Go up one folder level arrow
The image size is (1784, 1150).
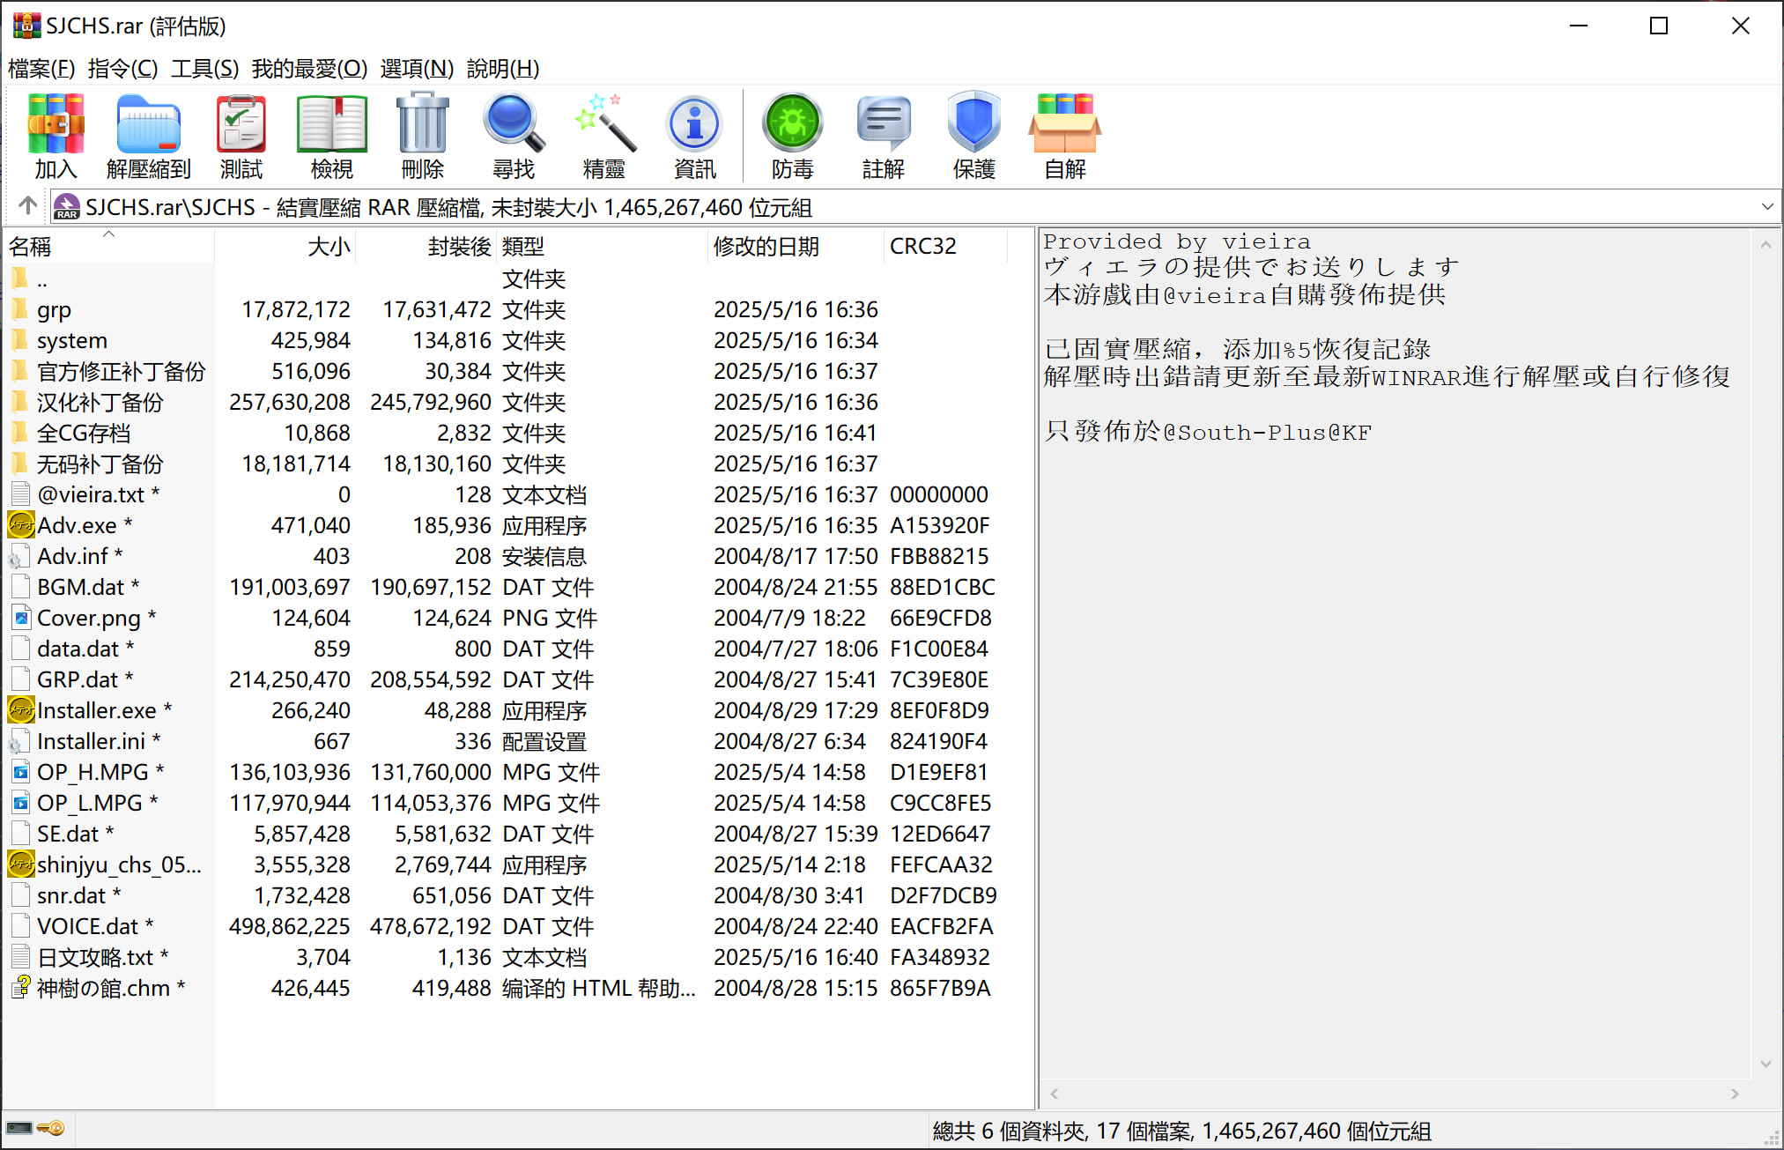27,206
